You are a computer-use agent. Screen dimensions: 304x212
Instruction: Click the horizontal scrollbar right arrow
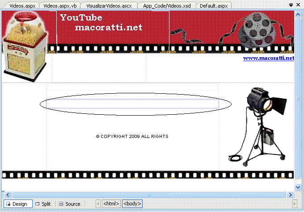pos(290,195)
